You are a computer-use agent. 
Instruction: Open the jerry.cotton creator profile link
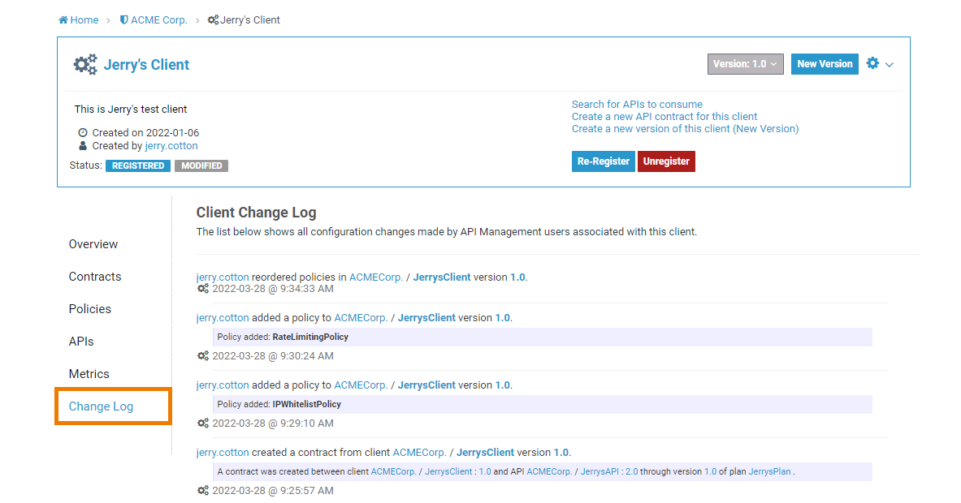coord(171,146)
